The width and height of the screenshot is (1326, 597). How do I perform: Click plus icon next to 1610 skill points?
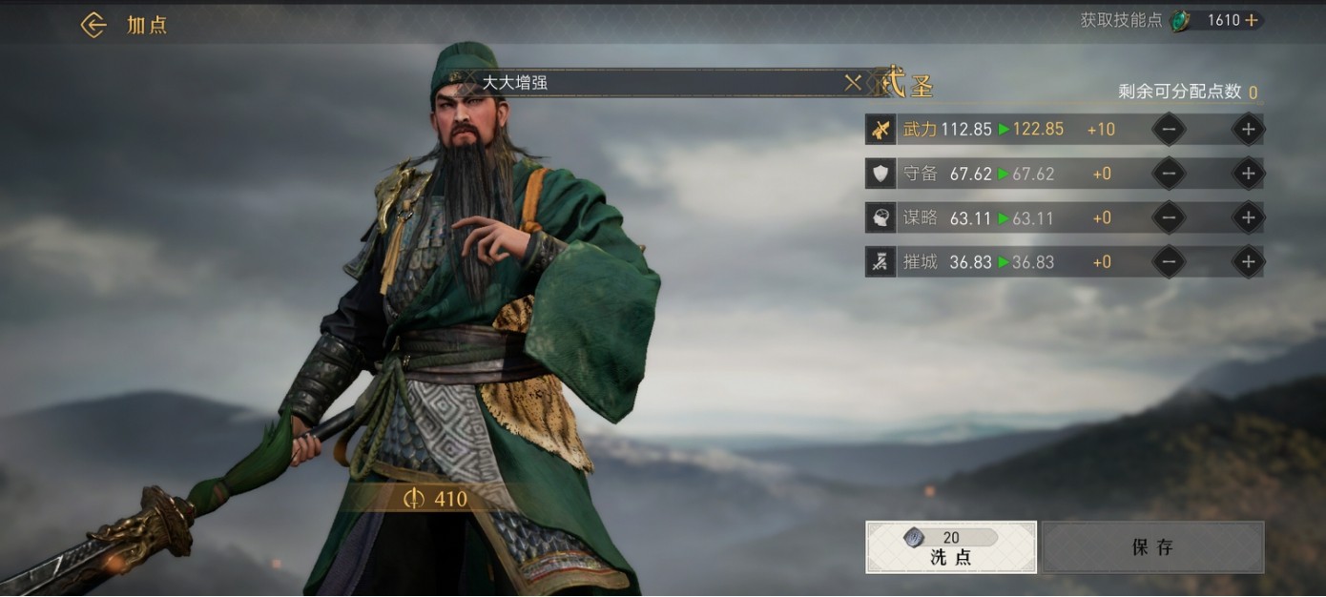[1251, 20]
